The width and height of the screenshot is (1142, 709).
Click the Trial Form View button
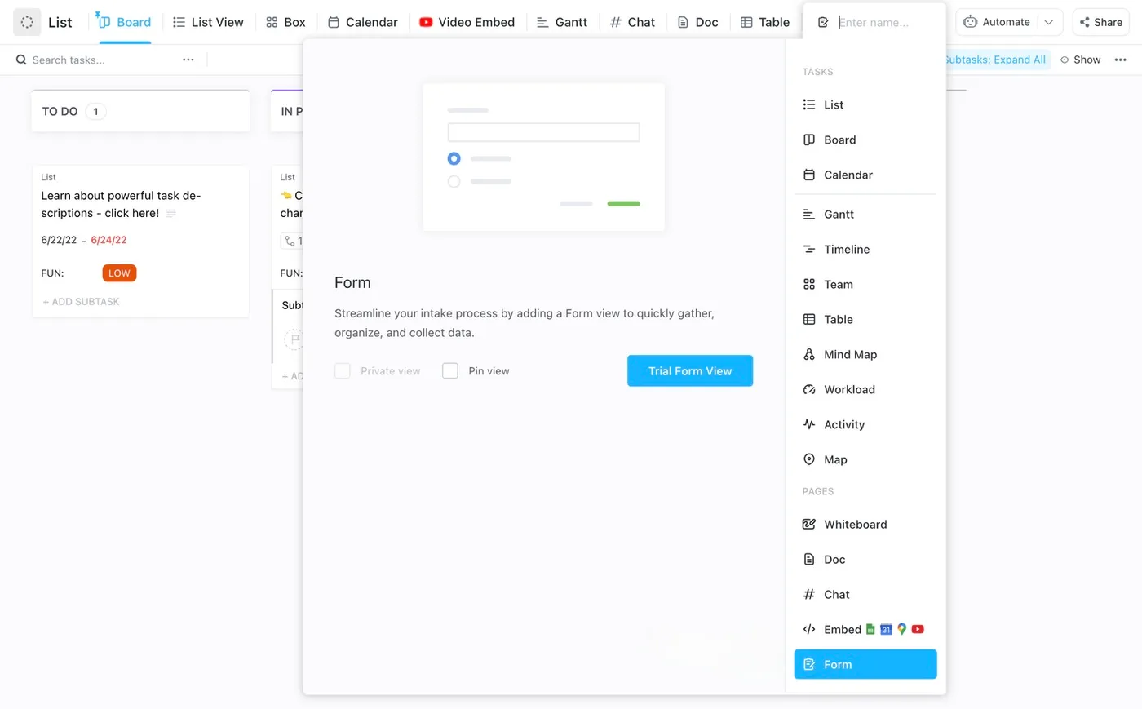click(690, 371)
